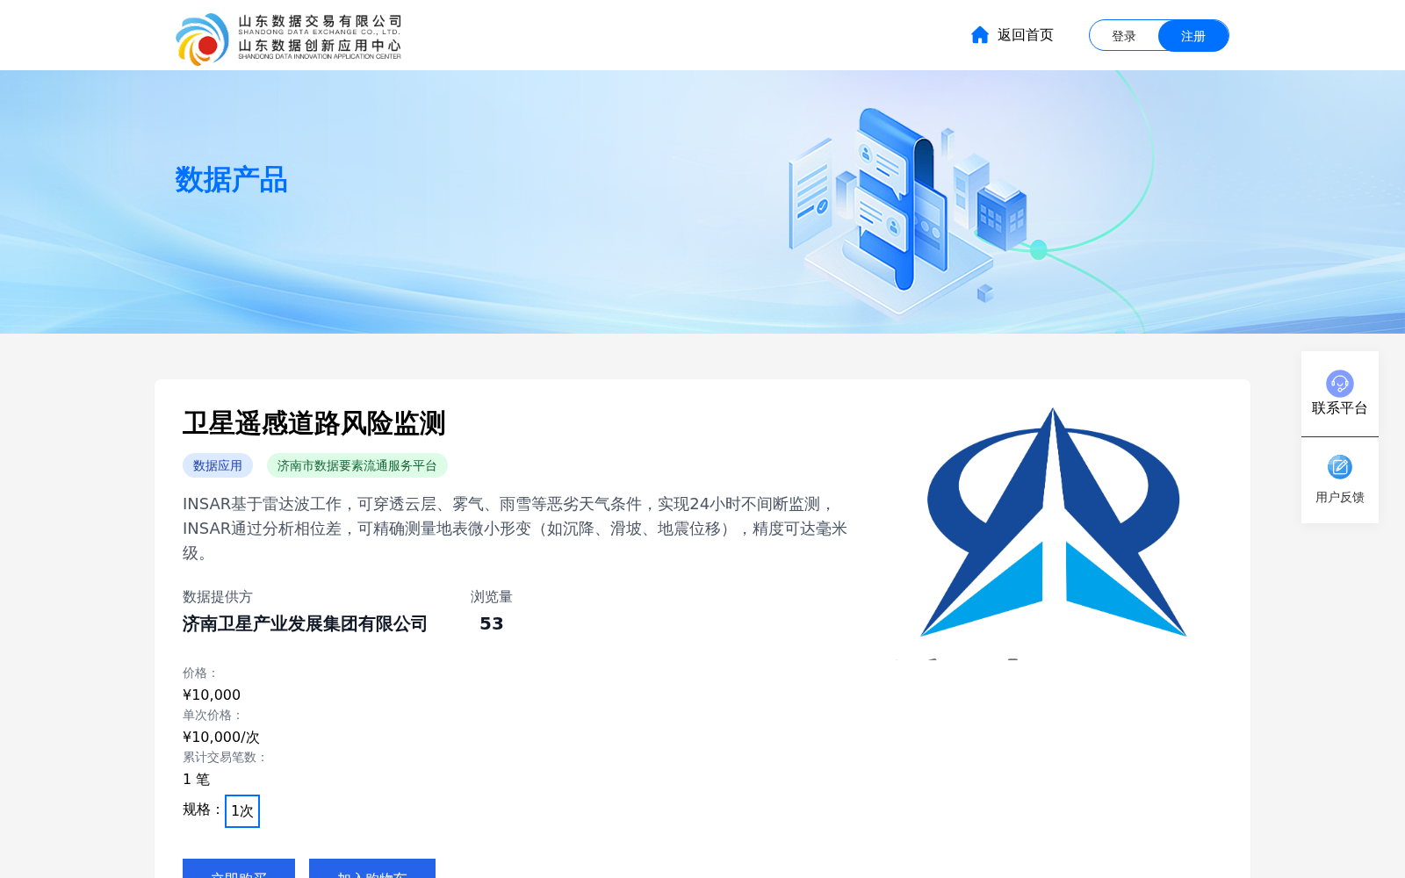The image size is (1405, 878).
Task: Click the 数据提供方 label
Action: 218,596
